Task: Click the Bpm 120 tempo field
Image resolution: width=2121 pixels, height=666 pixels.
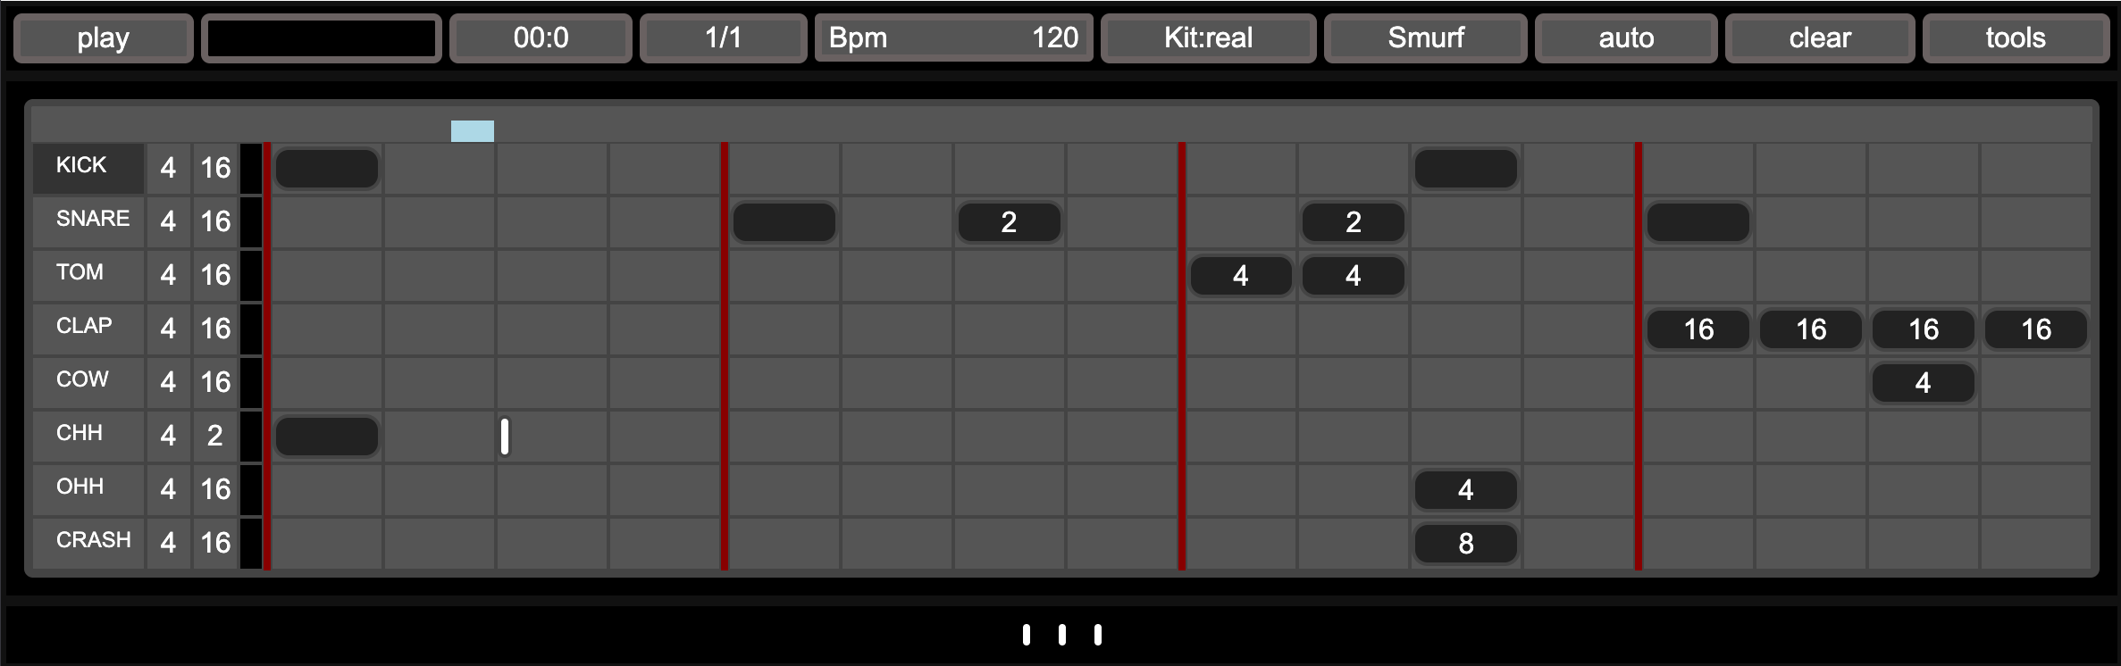Action: [x=953, y=38]
